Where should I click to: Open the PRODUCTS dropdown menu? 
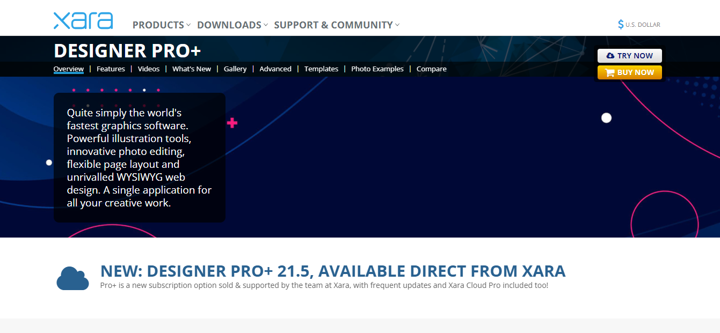[162, 25]
